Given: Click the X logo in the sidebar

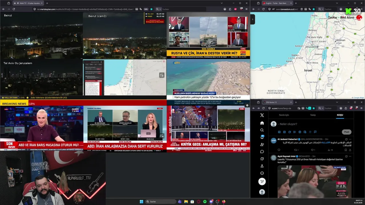Looking at the screenshot, I should click(x=262, y=115).
